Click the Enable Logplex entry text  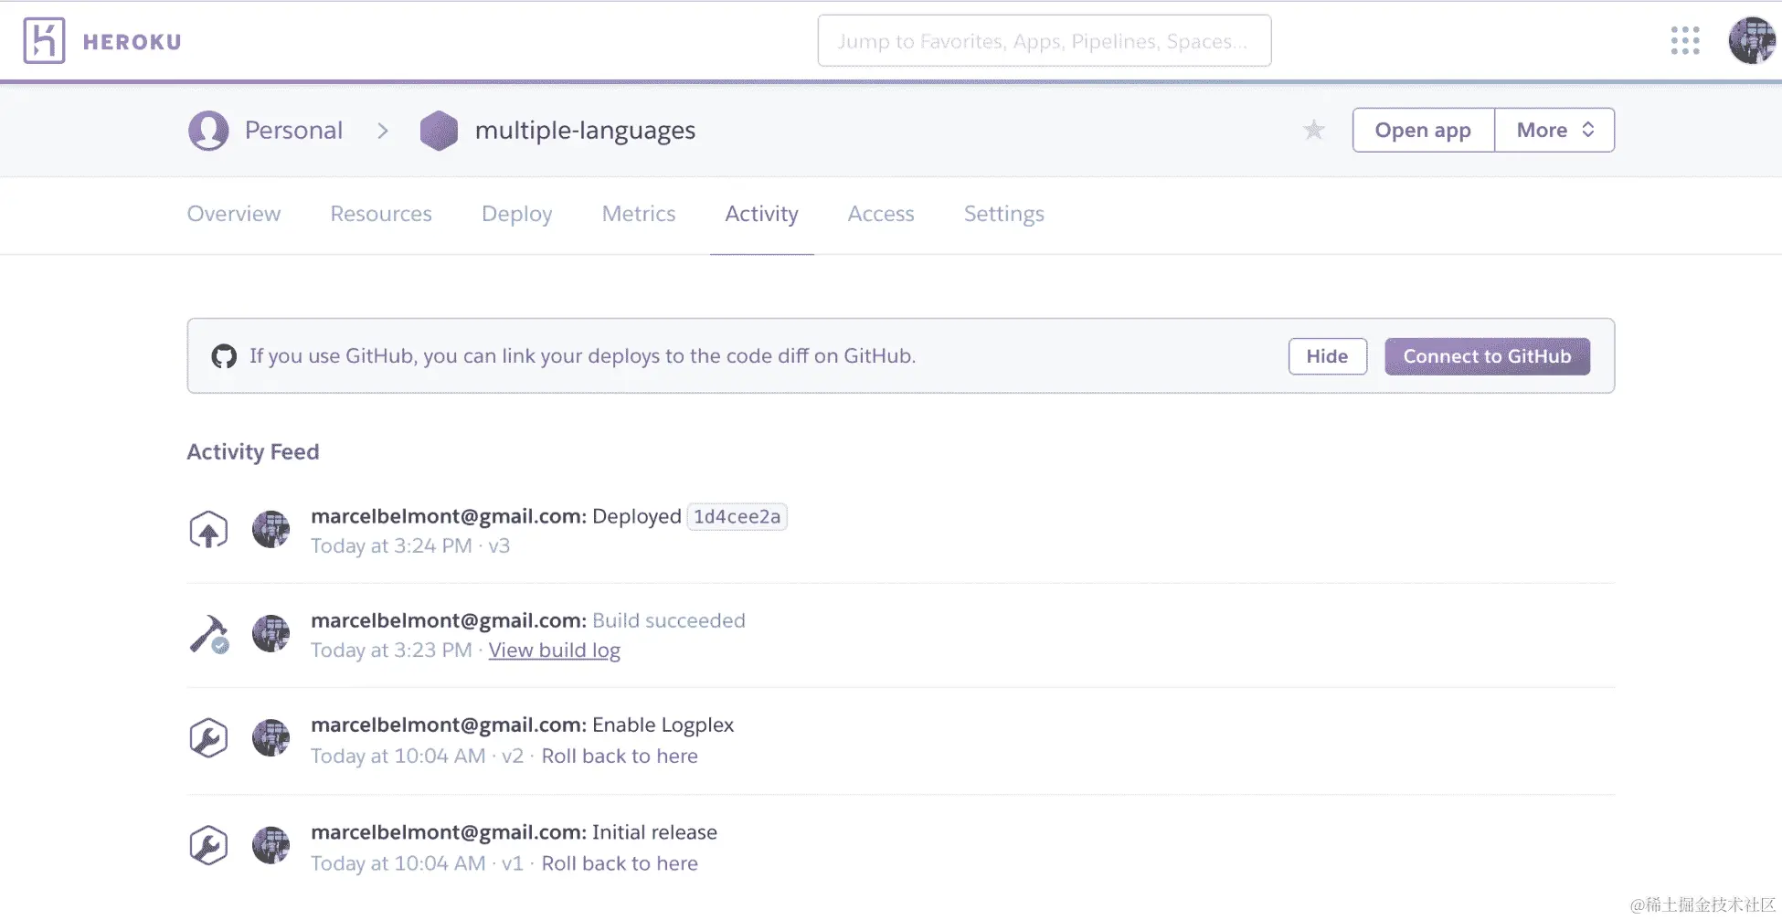(x=663, y=725)
